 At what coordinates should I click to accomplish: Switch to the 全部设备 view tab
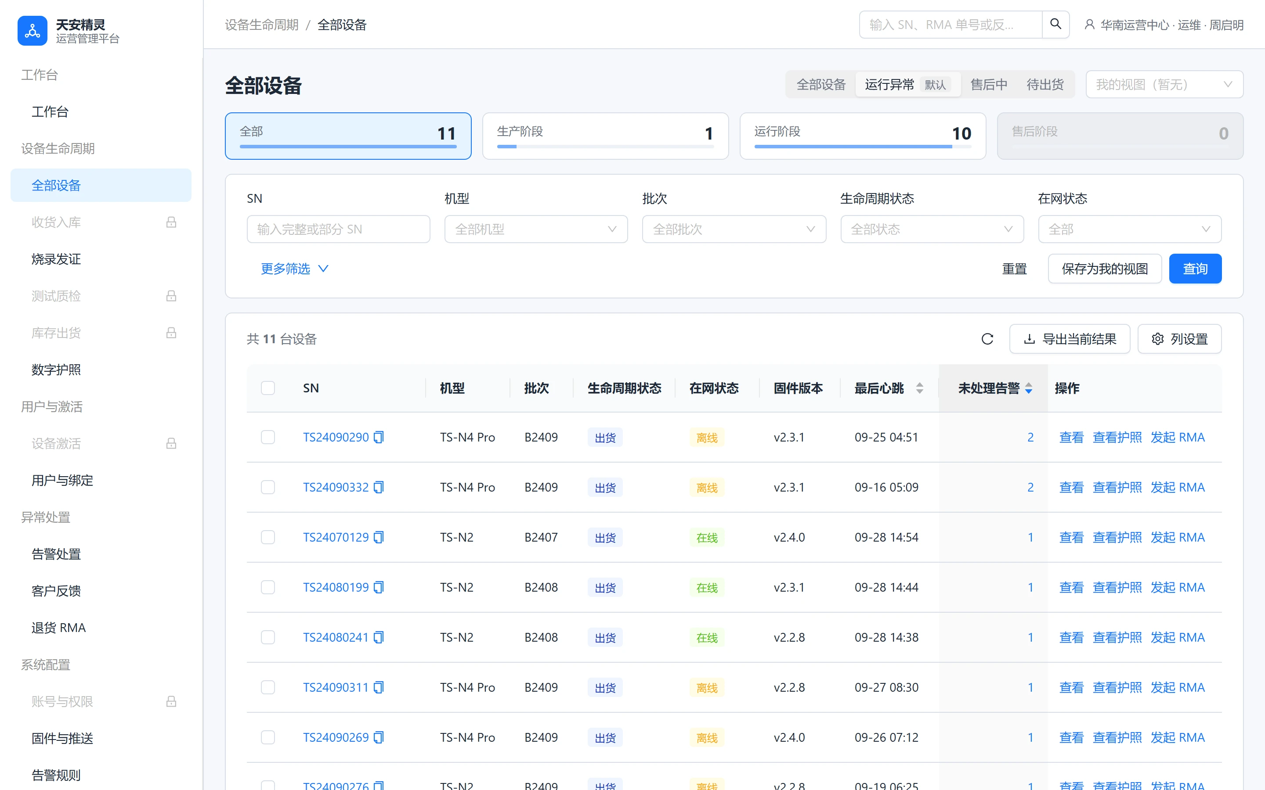[820, 85]
